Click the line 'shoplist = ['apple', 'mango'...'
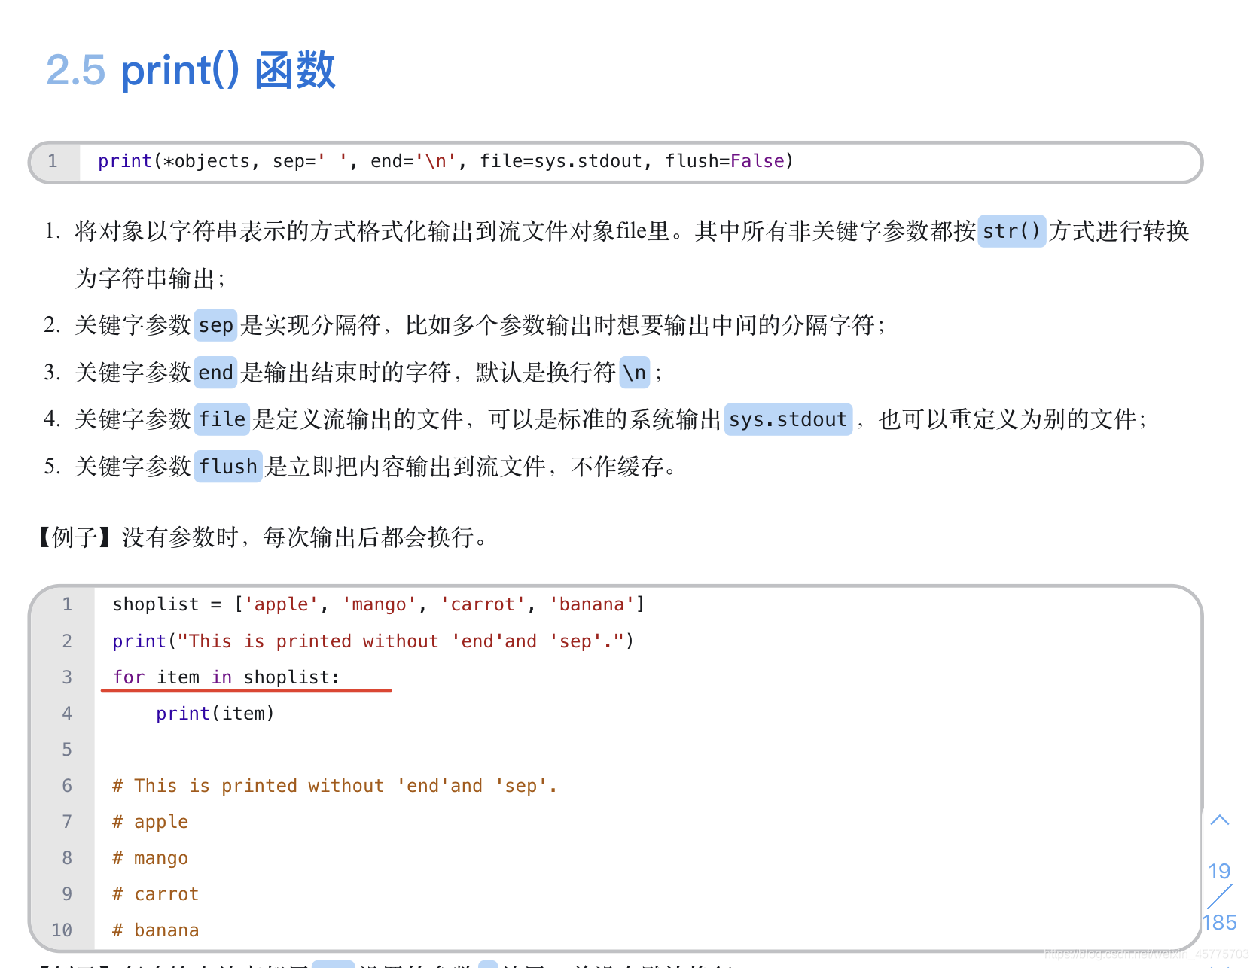 coord(379,604)
